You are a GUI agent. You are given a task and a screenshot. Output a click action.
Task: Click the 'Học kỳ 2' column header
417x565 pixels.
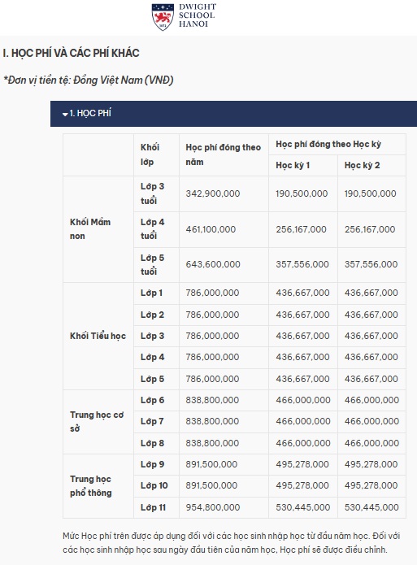coord(362,165)
